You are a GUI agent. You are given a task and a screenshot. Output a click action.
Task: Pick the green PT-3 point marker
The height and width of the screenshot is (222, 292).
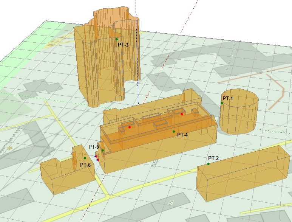pos(117,39)
